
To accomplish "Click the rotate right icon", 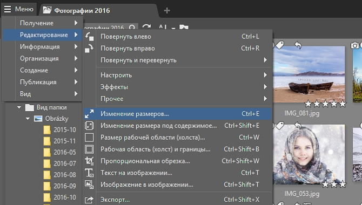I will point(89,48).
